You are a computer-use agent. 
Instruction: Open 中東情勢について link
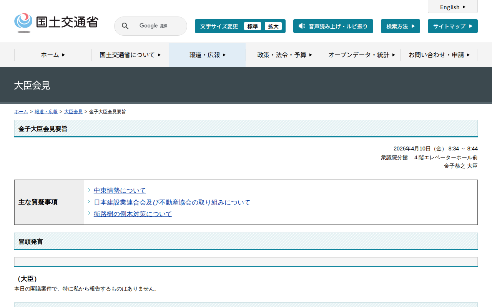pos(120,191)
